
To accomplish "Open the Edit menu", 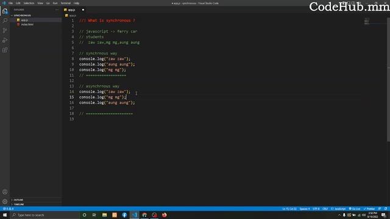I will tap(18, 3).
